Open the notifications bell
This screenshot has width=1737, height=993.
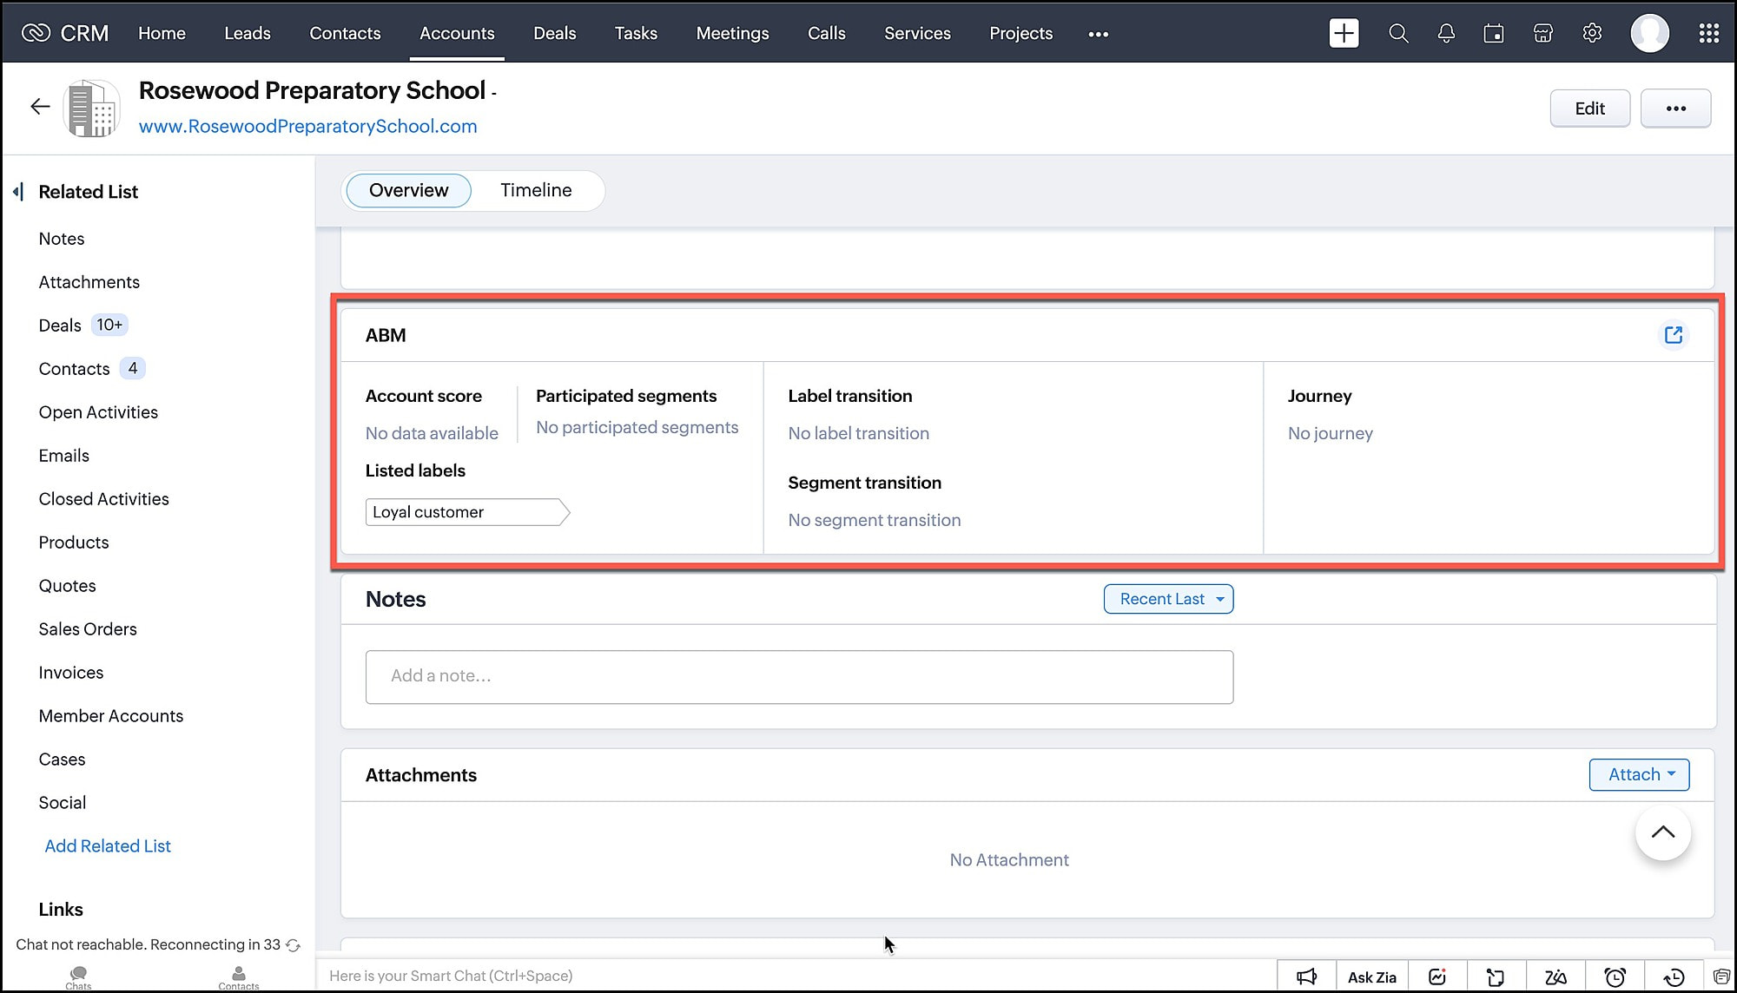[x=1446, y=33]
